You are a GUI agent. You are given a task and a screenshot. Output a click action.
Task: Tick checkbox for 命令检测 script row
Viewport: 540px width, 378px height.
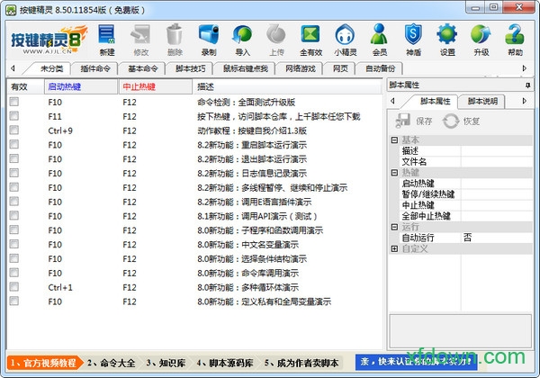pos(14,103)
